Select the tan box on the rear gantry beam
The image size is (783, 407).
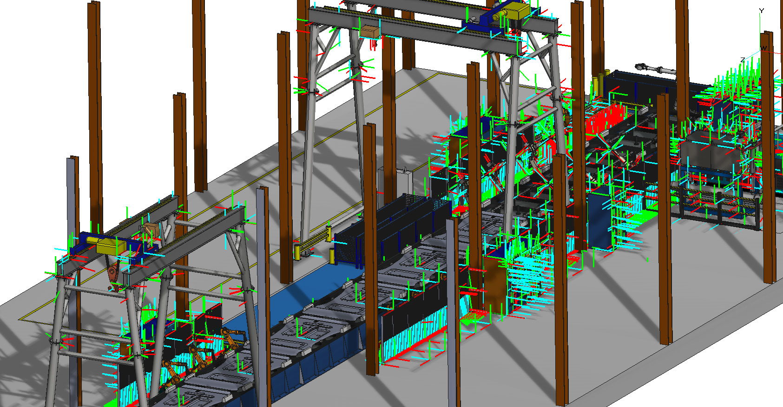[x=370, y=32]
